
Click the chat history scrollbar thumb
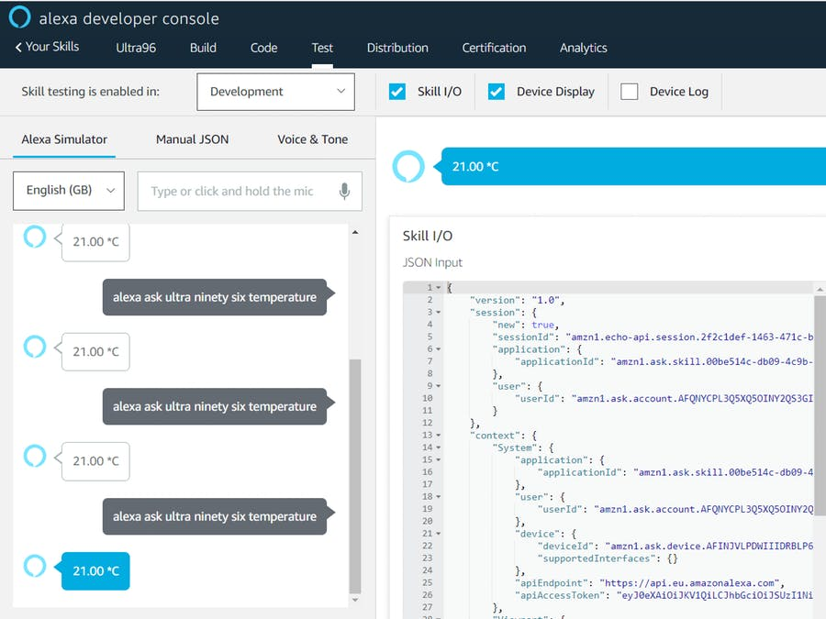[355, 477]
